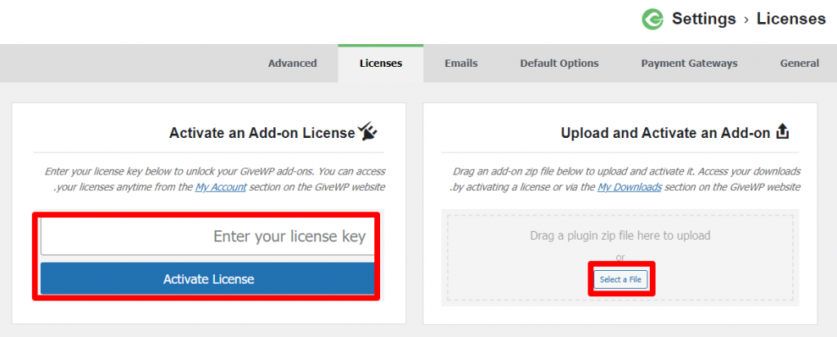This screenshot has width=837, height=337.
Task: Open the My Downloads link
Action: pyautogui.click(x=630, y=188)
